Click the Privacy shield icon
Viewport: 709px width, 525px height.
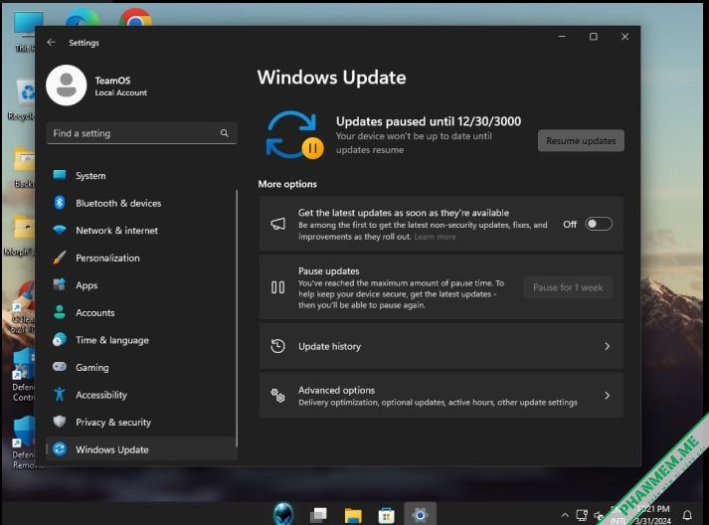(x=60, y=422)
